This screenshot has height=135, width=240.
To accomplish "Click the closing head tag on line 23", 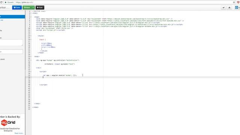I will [x=41, y=53].
